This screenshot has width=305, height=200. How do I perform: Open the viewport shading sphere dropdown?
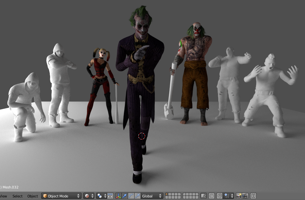click(x=89, y=196)
